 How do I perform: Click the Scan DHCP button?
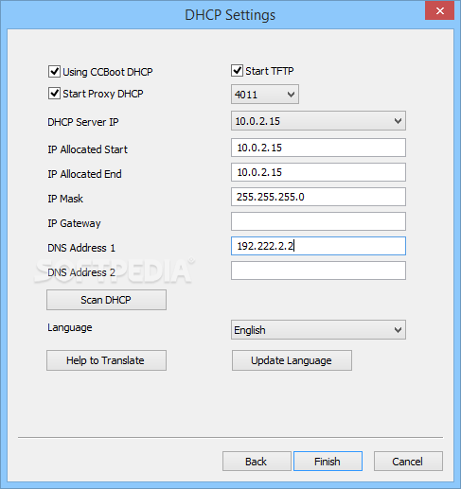coord(106,300)
